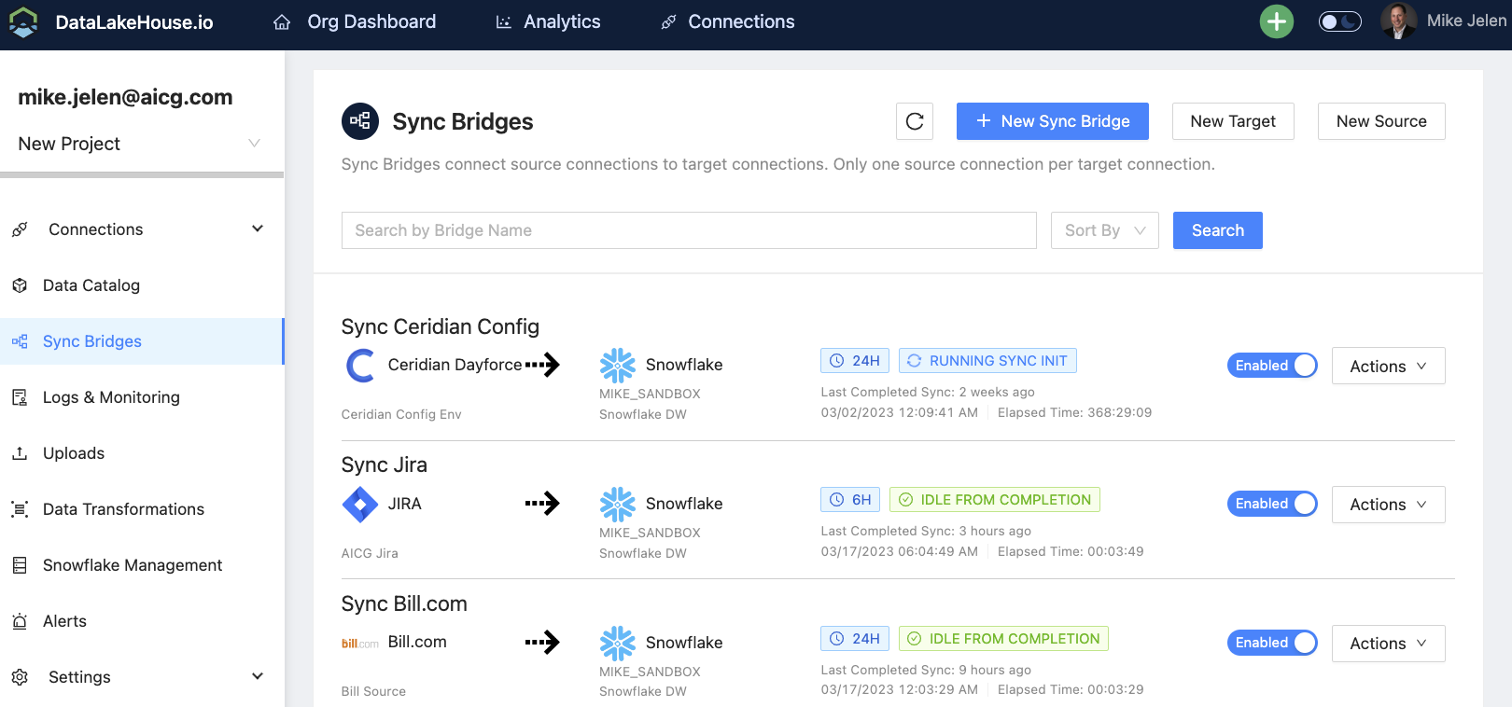The image size is (1512, 707).
Task: Expand the New Project selector
Action: click(x=140, y=144)
